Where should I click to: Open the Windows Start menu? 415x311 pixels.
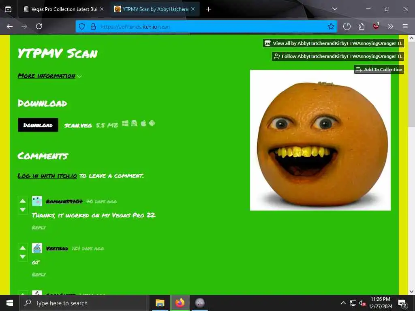point(10,303)
